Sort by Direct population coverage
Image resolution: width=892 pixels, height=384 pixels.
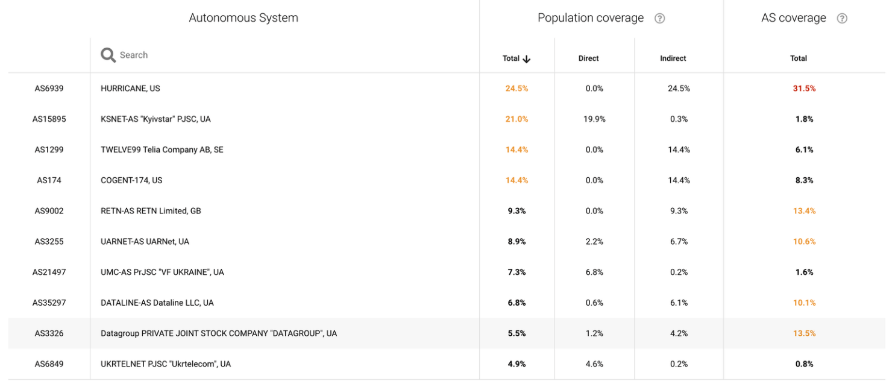pyautogui.click(x=588, y=58)
